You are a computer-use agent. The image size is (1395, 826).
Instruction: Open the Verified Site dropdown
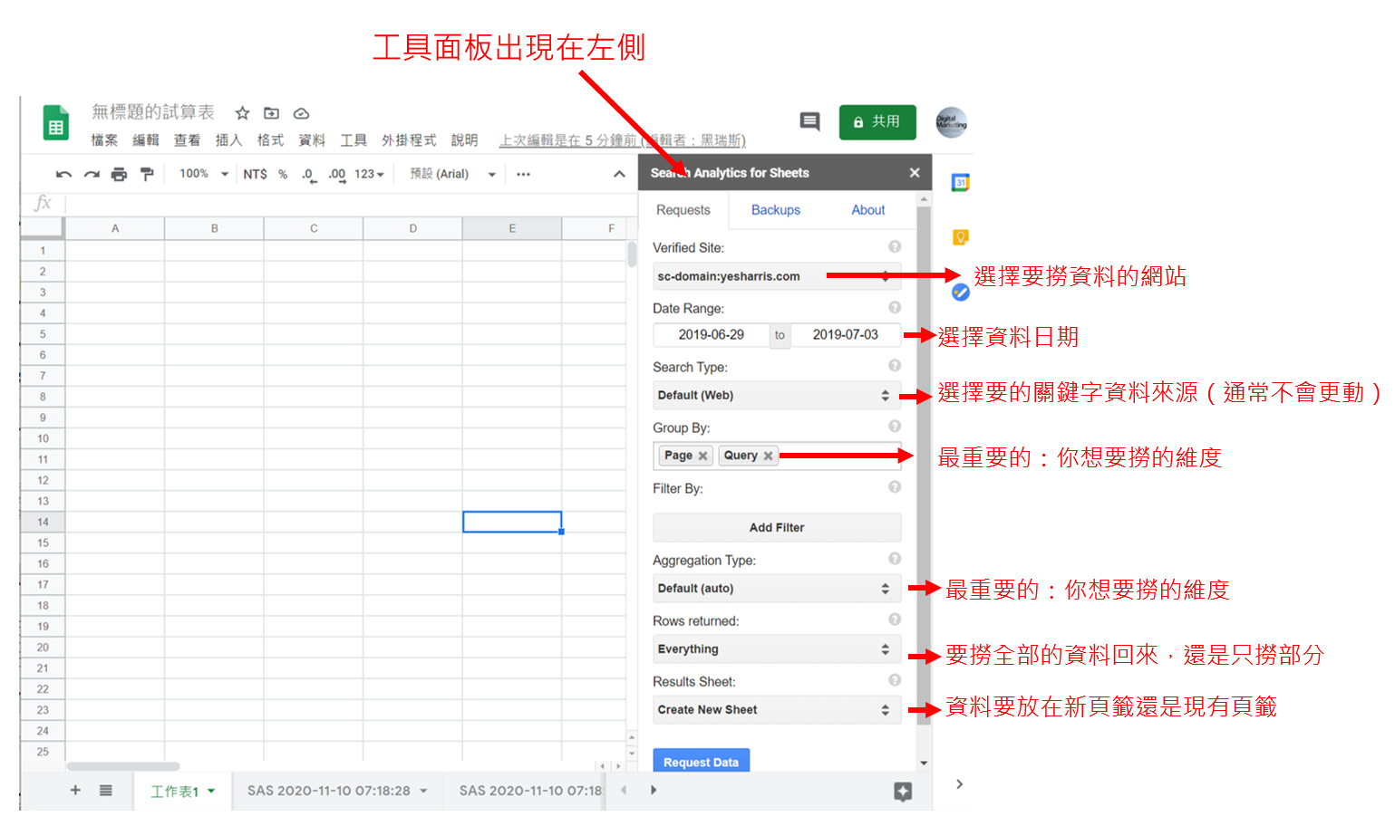pos(777,276)
